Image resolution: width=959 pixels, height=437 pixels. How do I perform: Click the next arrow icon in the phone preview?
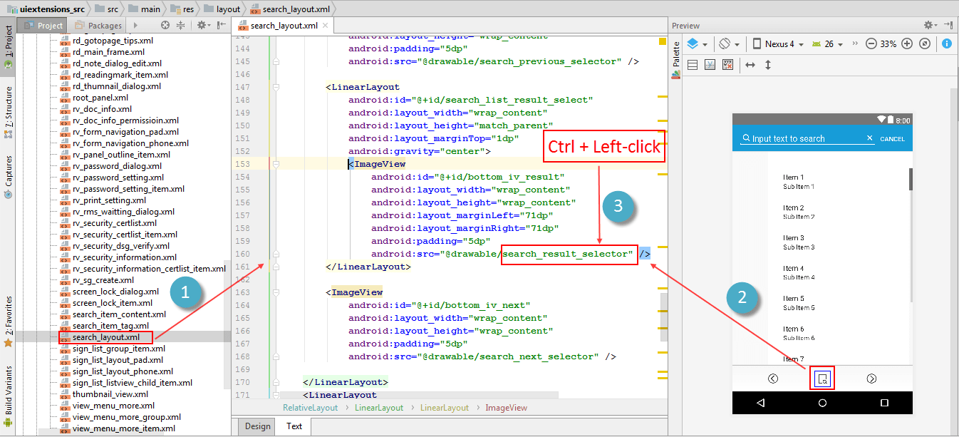[871, 379]
